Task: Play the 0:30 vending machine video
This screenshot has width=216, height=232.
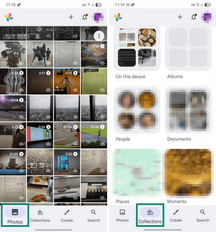Action: [x=67, y=162]
